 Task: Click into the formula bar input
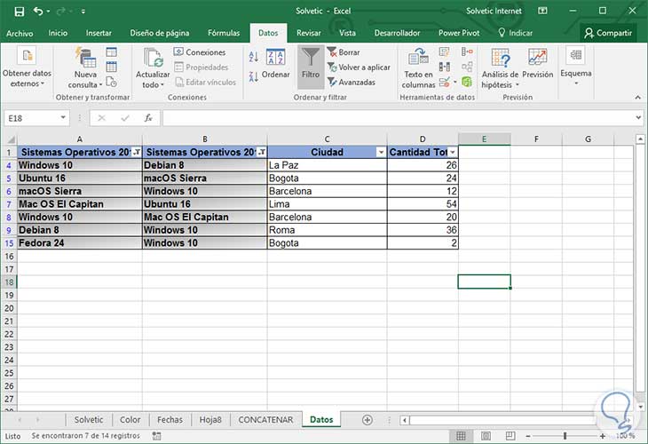pyautogui.click(x=399, y=118)
